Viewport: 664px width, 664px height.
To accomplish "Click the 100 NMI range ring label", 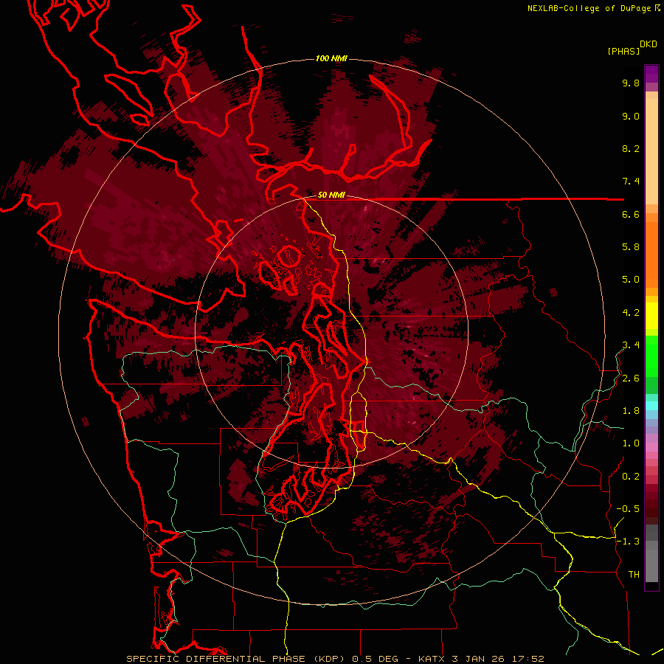I will tap(331, 58).
